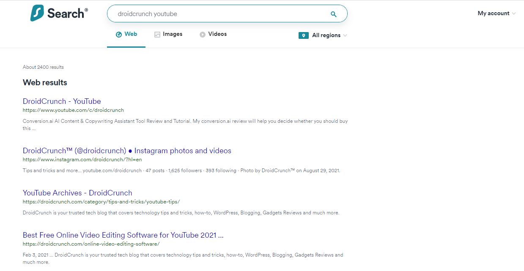Switch to the Images tab
The height and width of the screenshot is (271, 524).
(x=172, y=34)
